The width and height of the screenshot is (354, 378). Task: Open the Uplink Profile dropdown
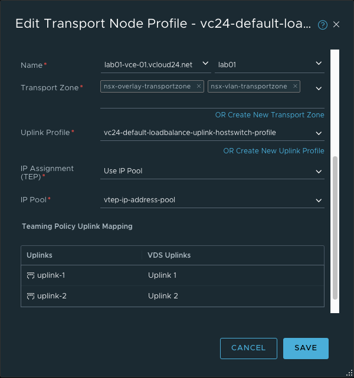319,133
